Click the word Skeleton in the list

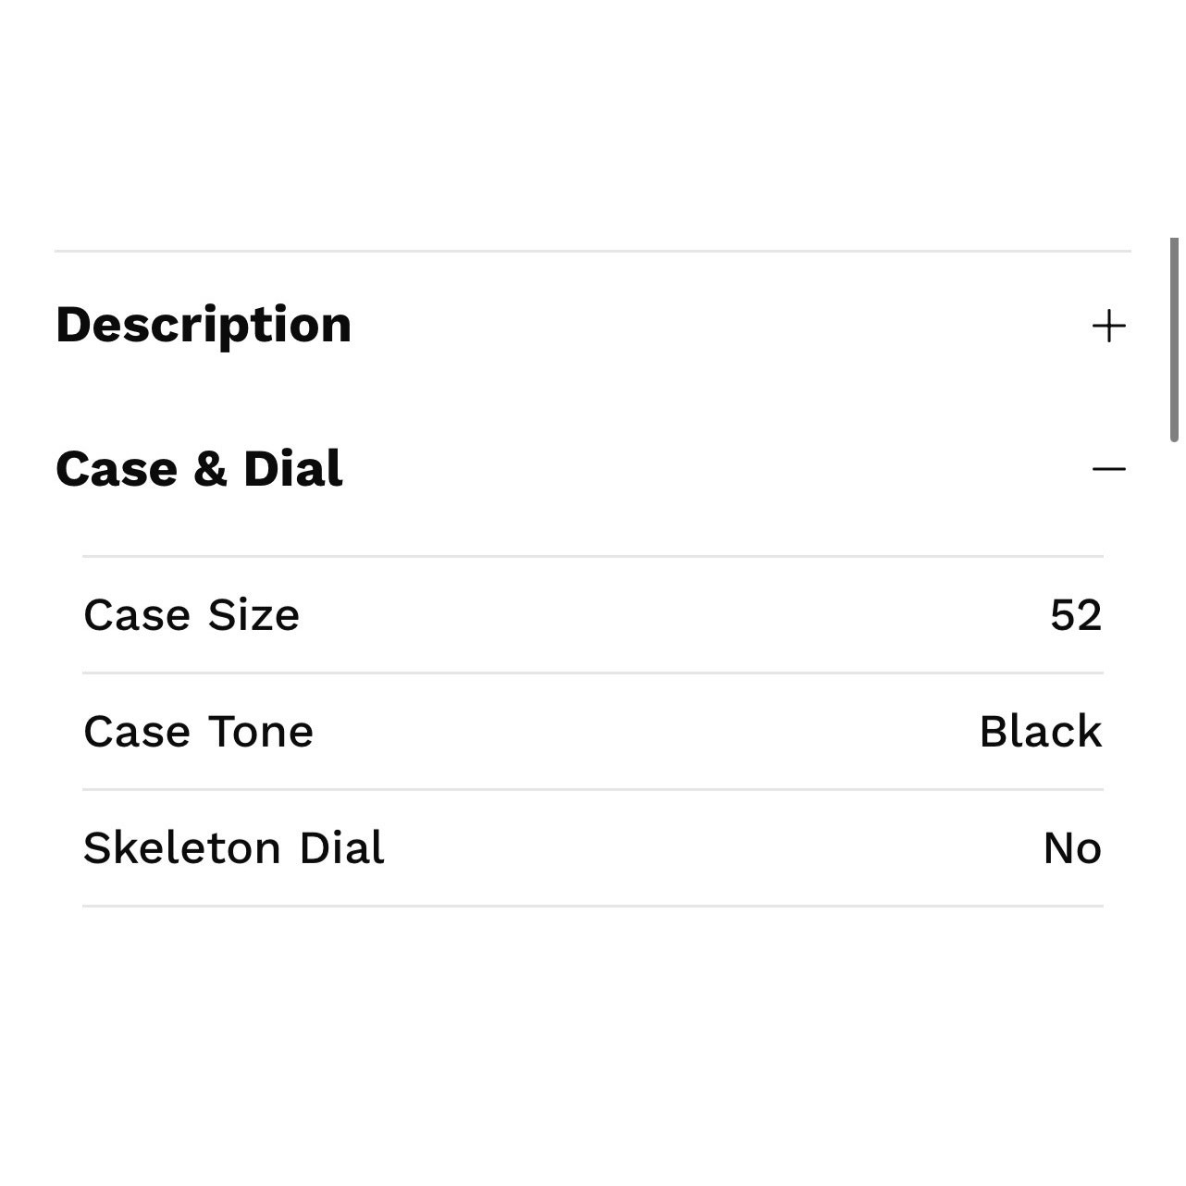182,848
